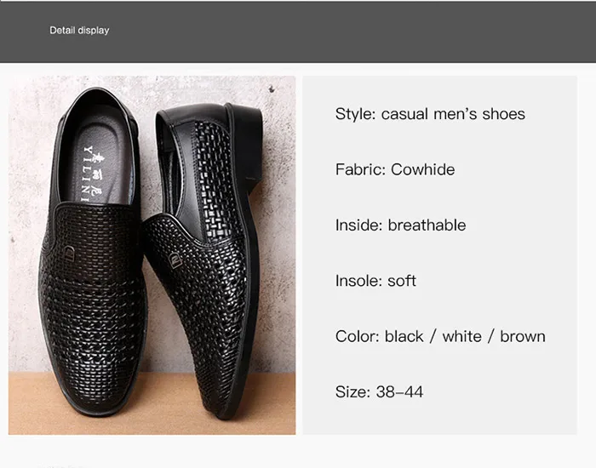The image size is (596, 468).
Task: Click the 'Detail display' header text
Action: pos(79,30)
